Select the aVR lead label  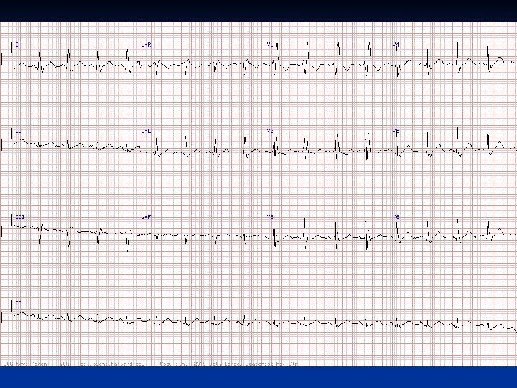click(146, 45)
